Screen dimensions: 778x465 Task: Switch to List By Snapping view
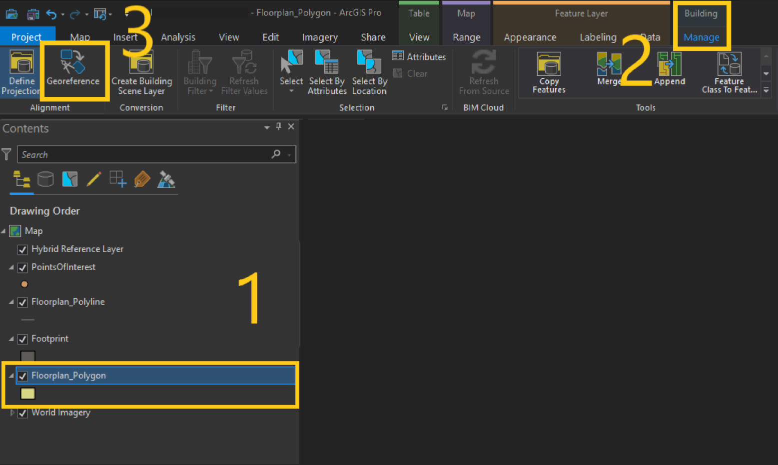click(x=118, y=179)
